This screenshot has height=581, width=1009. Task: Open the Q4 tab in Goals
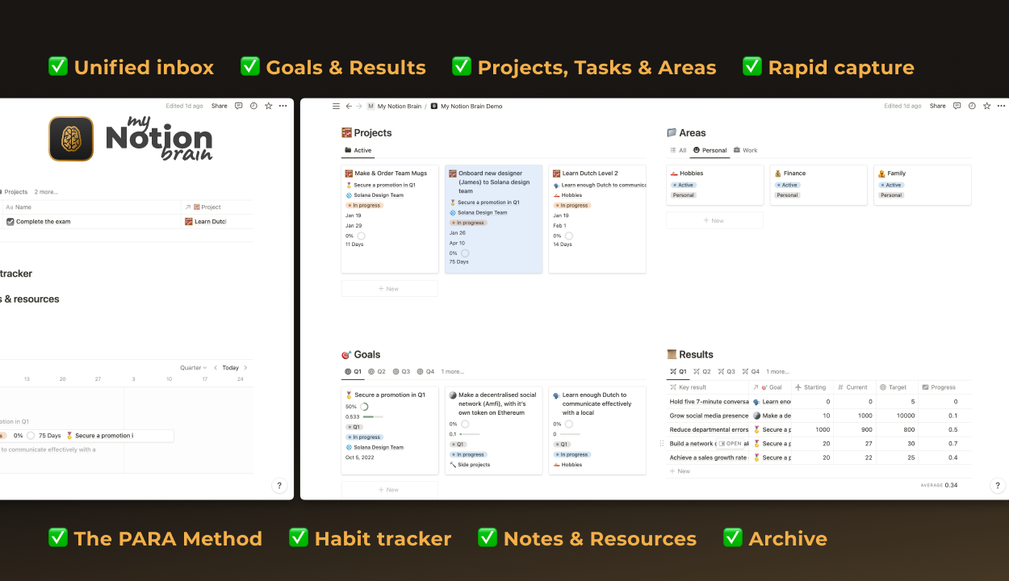(x=425, y=372)
